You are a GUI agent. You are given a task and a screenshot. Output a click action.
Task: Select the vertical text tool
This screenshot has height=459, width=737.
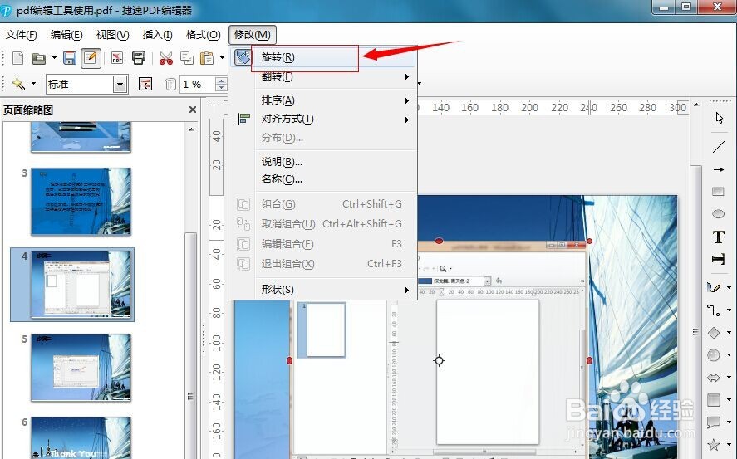(x=718, y=259)
